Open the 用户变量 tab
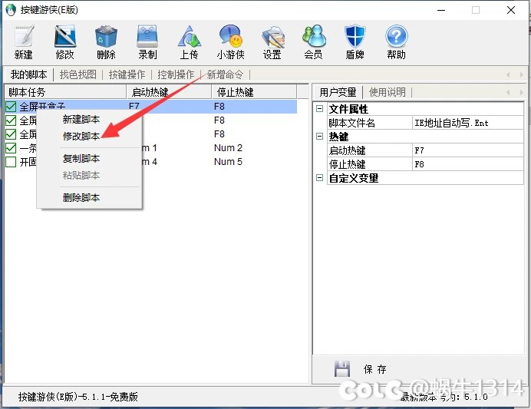The height and width of the screenshot is (409, 531). tap(338, 92)
